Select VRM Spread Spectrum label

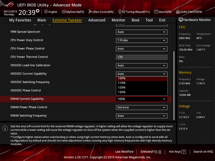tap(25, 32)
